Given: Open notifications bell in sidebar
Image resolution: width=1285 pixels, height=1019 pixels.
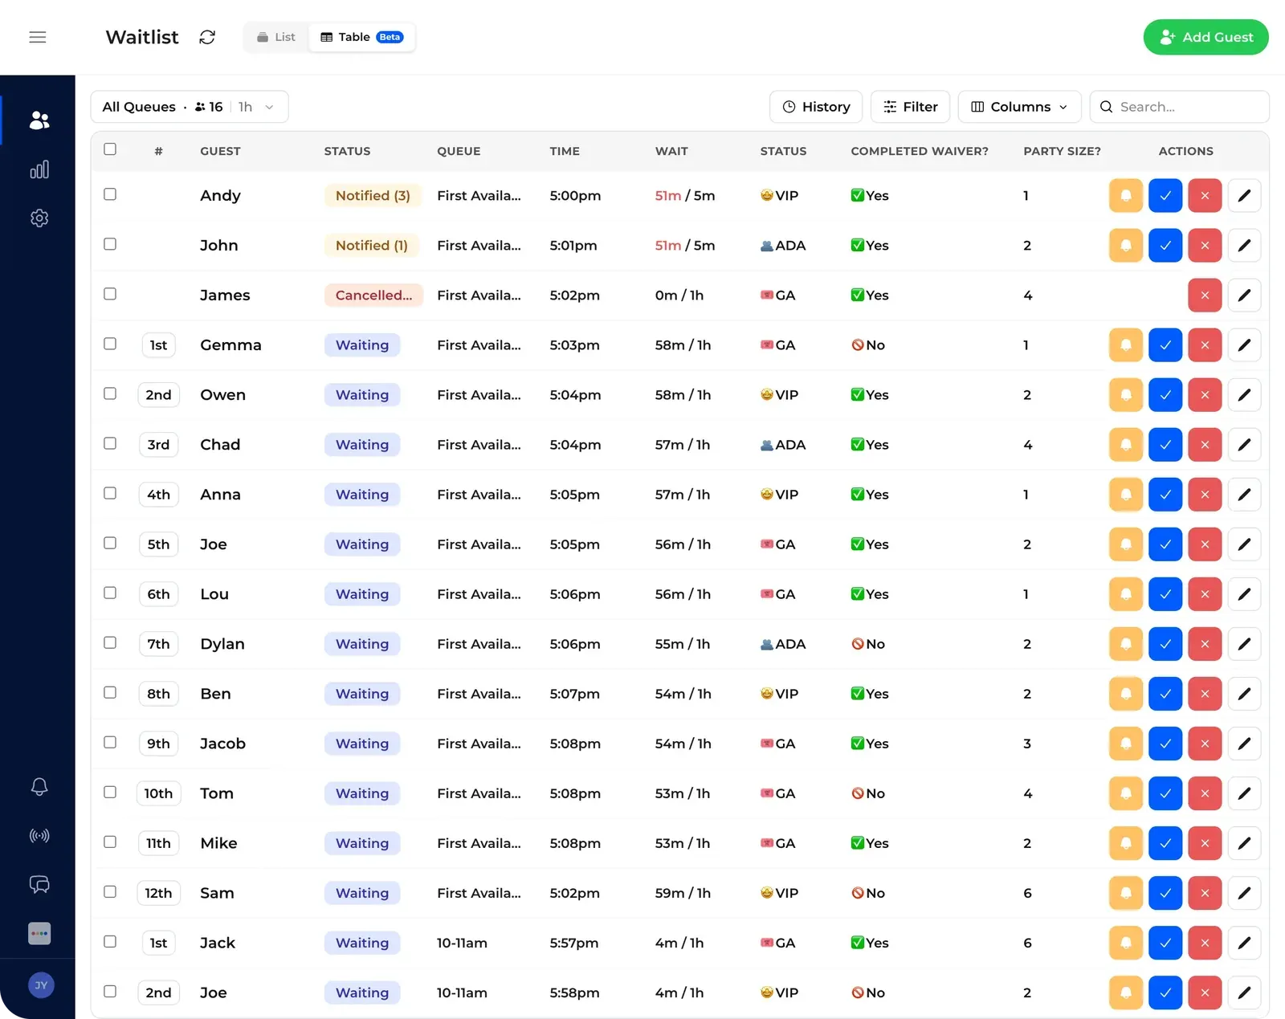Looking at the screenshot, I should point(39,786).
